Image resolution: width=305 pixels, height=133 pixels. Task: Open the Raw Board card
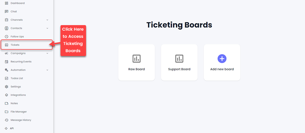[x=137, y=62]
